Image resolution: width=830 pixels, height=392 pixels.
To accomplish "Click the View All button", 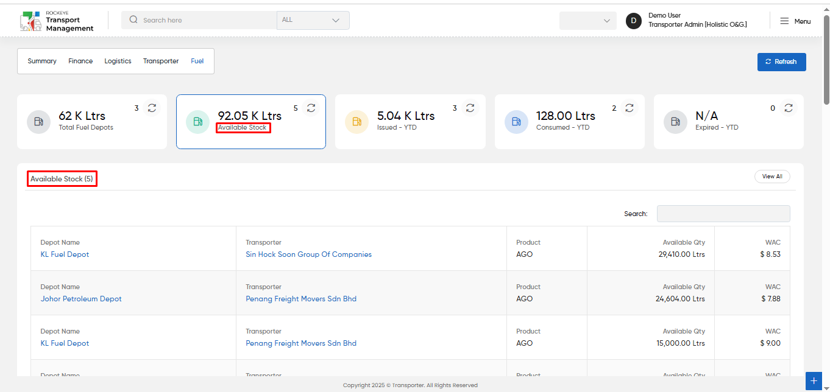I will click(x=772, y=177).
